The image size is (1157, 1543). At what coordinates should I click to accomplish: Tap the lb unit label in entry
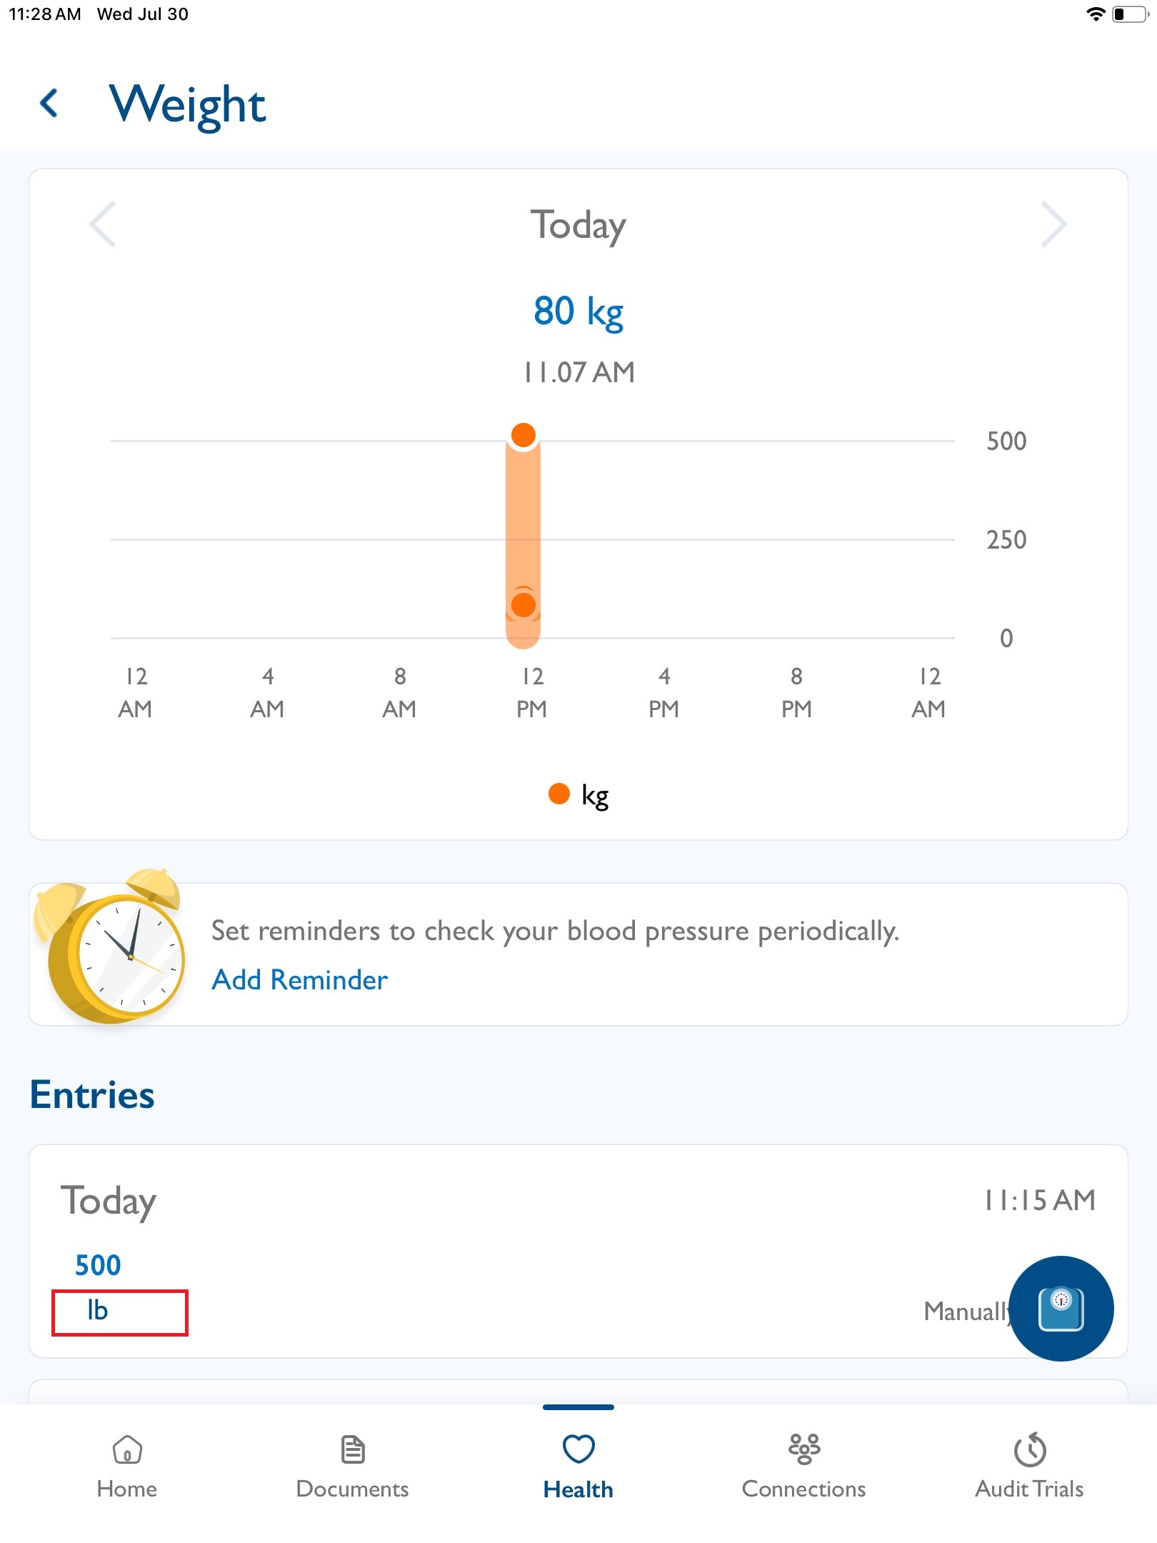(98, 1310)
